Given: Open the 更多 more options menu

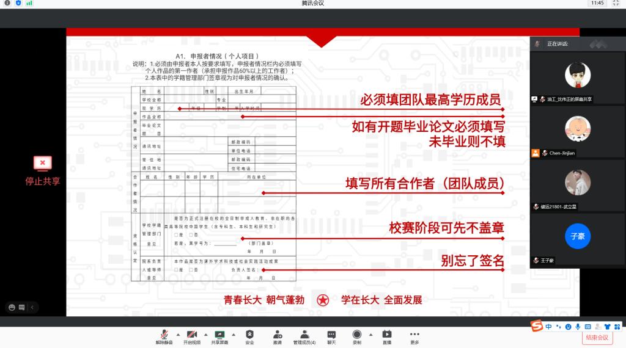Looking at the screenshot, I should pyautogui.click(x=414, y=335).
